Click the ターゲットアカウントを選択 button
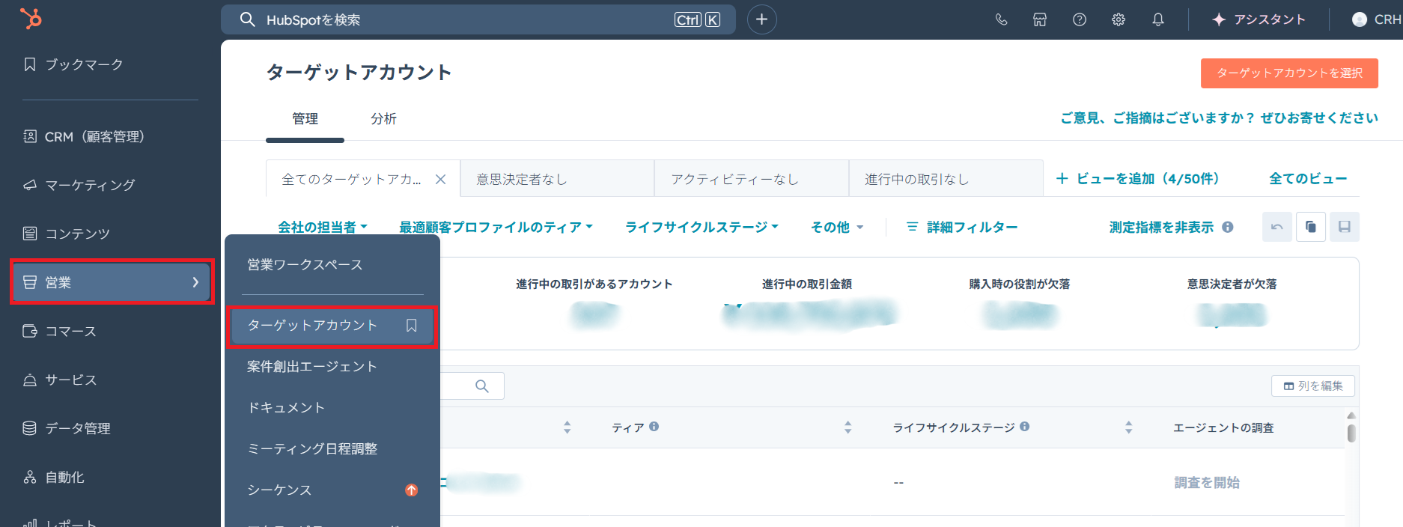This screenshot has width=1403, height=527. click(1288, 73)
